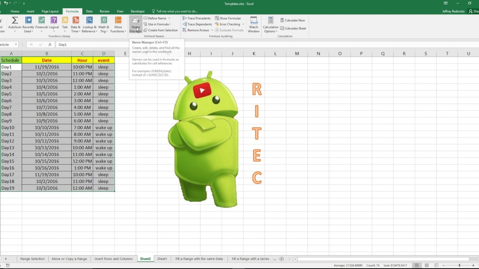Open the Review ribbon tab

tap(104, 11)
